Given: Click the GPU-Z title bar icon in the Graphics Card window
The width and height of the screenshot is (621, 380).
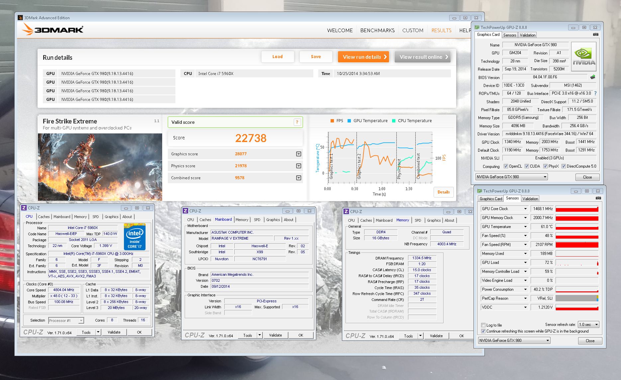Looking at the screenshot, I should click(477, 27).
